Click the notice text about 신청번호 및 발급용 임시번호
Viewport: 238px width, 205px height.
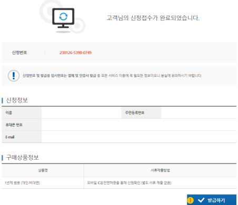click(x=112, y=76)
